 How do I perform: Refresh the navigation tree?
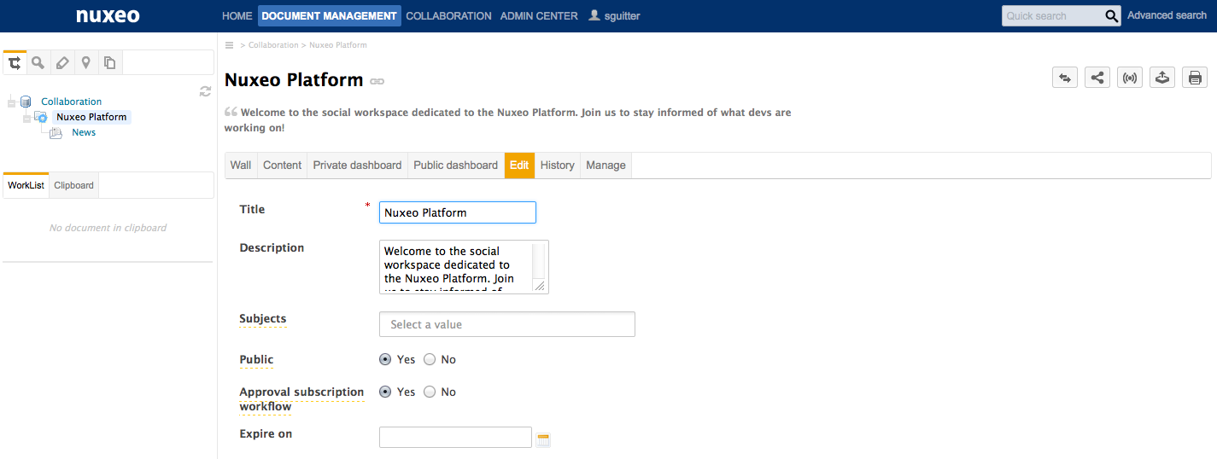tap(205, 90)
